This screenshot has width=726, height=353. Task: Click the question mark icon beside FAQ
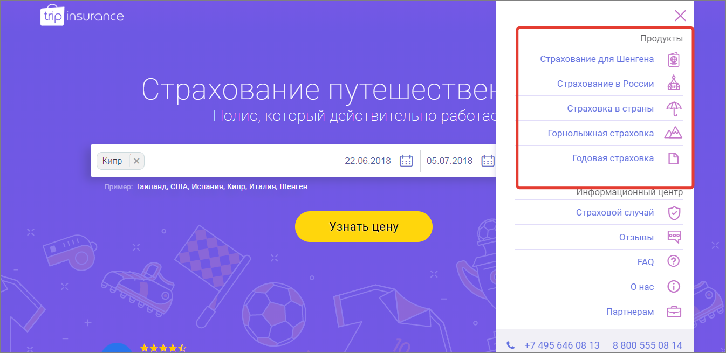(x=674, y=262)
